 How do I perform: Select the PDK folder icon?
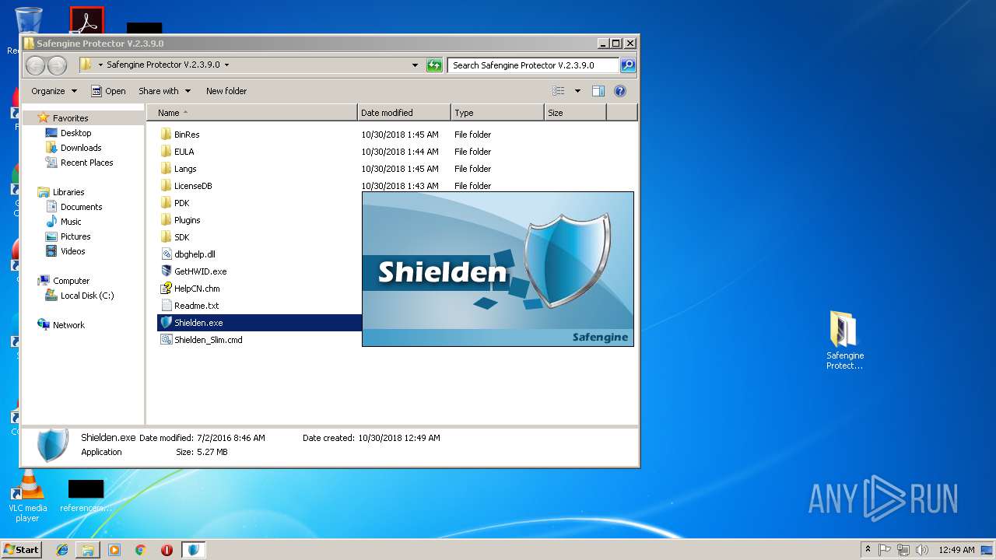tap(166, 203)
